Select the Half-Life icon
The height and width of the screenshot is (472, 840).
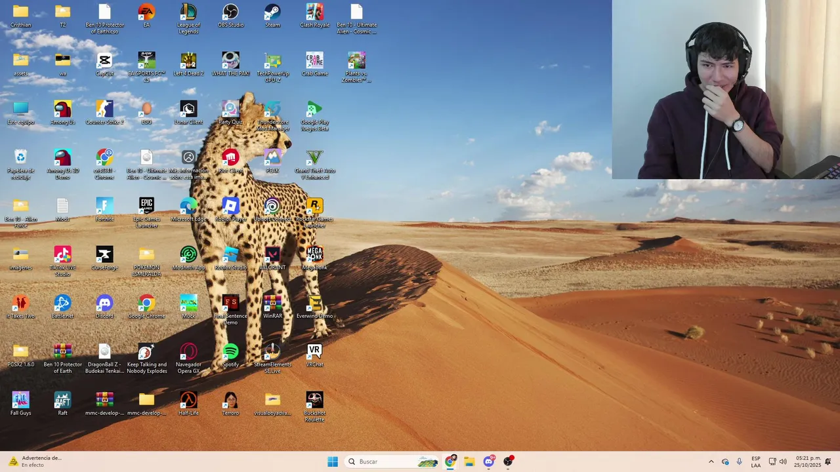(x=188, y=404)
